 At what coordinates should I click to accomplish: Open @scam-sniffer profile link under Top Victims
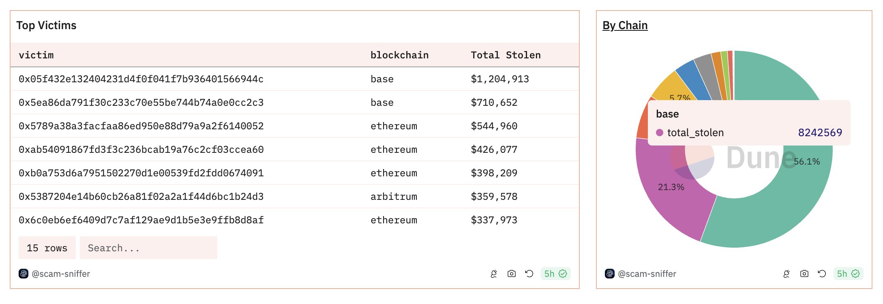point(61,274)
